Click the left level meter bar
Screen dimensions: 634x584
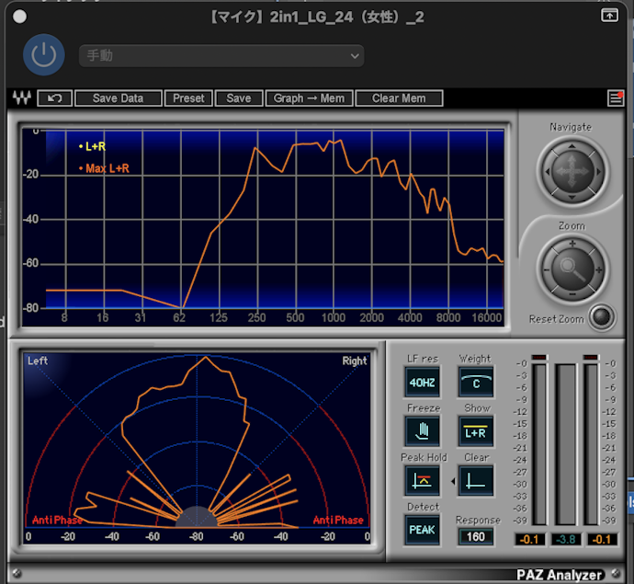click(x=539, y=444)
